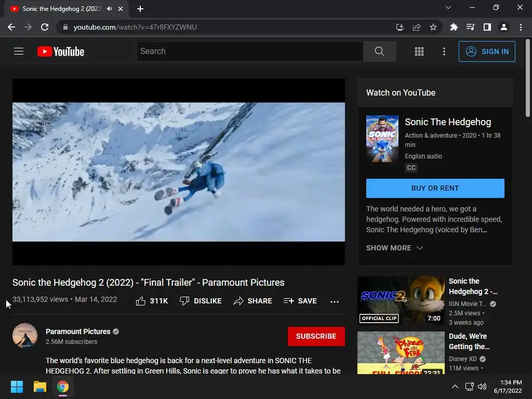Open more actions ellipsis under video
The image size is (532, 399).
pos(334,301)
